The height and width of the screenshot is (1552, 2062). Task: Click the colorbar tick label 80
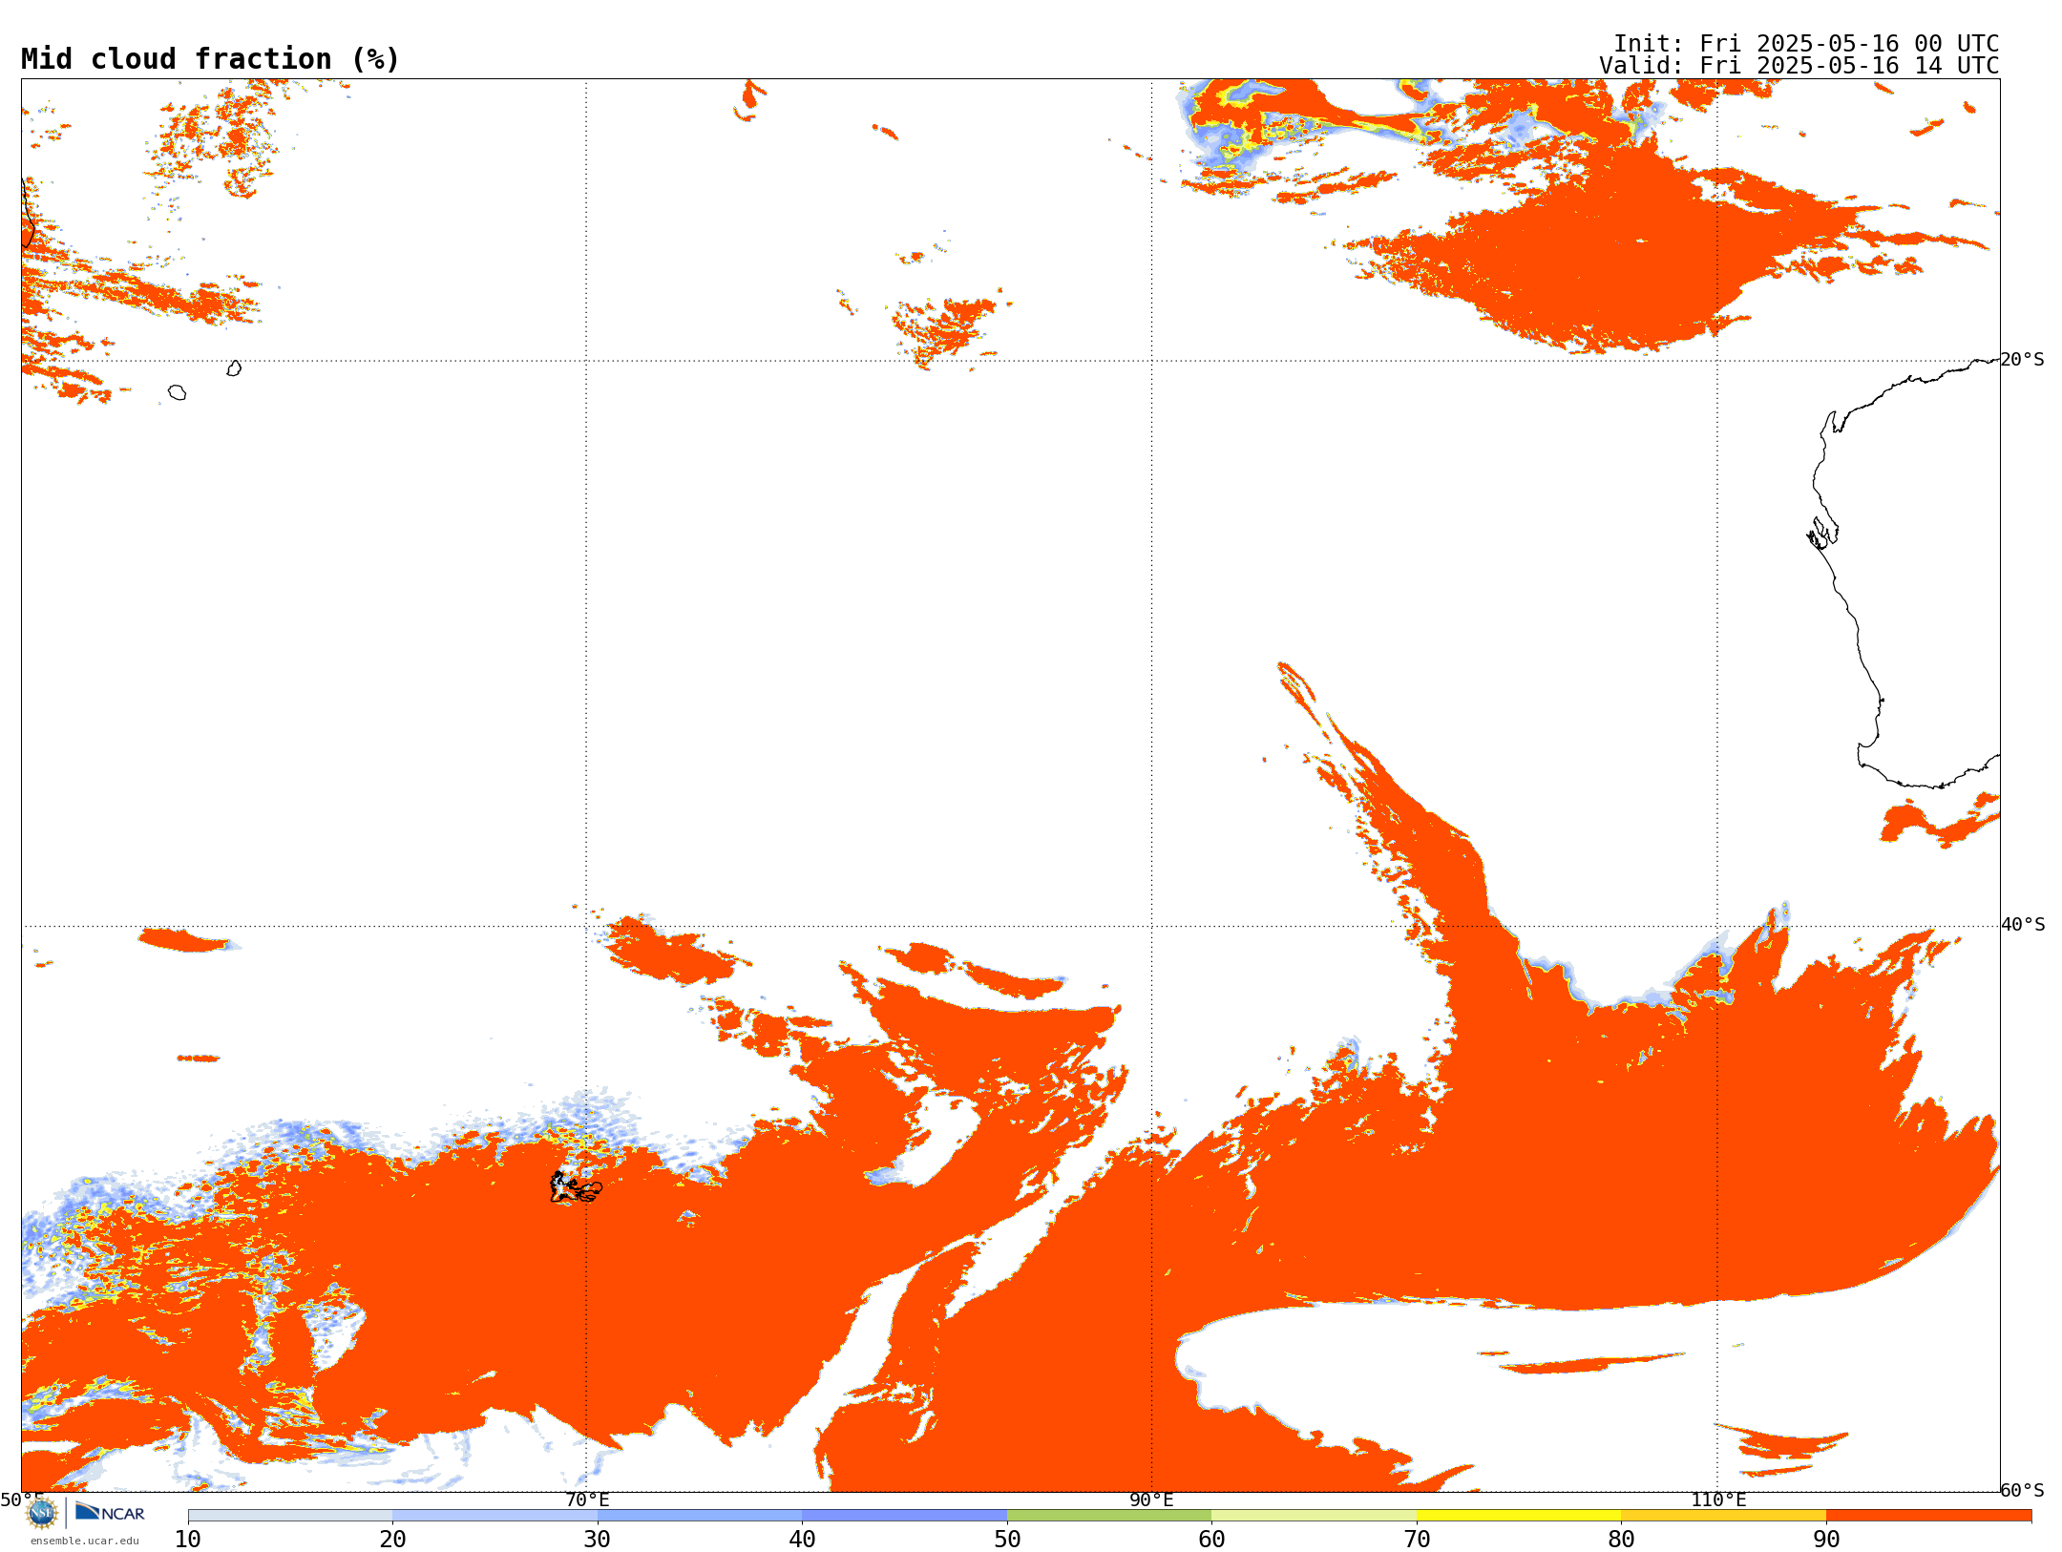tap(1621, 1540)
